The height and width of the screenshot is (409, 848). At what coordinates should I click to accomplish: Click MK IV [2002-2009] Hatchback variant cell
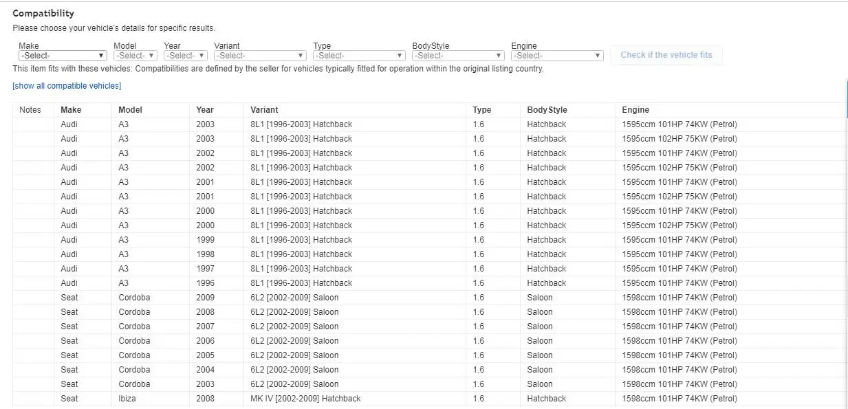click(305, 399)
